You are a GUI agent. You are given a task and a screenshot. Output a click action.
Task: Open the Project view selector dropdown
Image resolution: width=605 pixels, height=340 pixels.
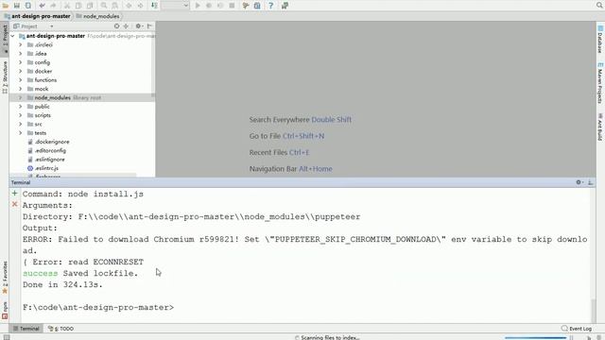34,26
